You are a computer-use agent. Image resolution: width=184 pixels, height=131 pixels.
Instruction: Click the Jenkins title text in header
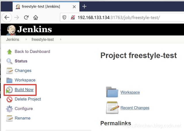(34, 29)
